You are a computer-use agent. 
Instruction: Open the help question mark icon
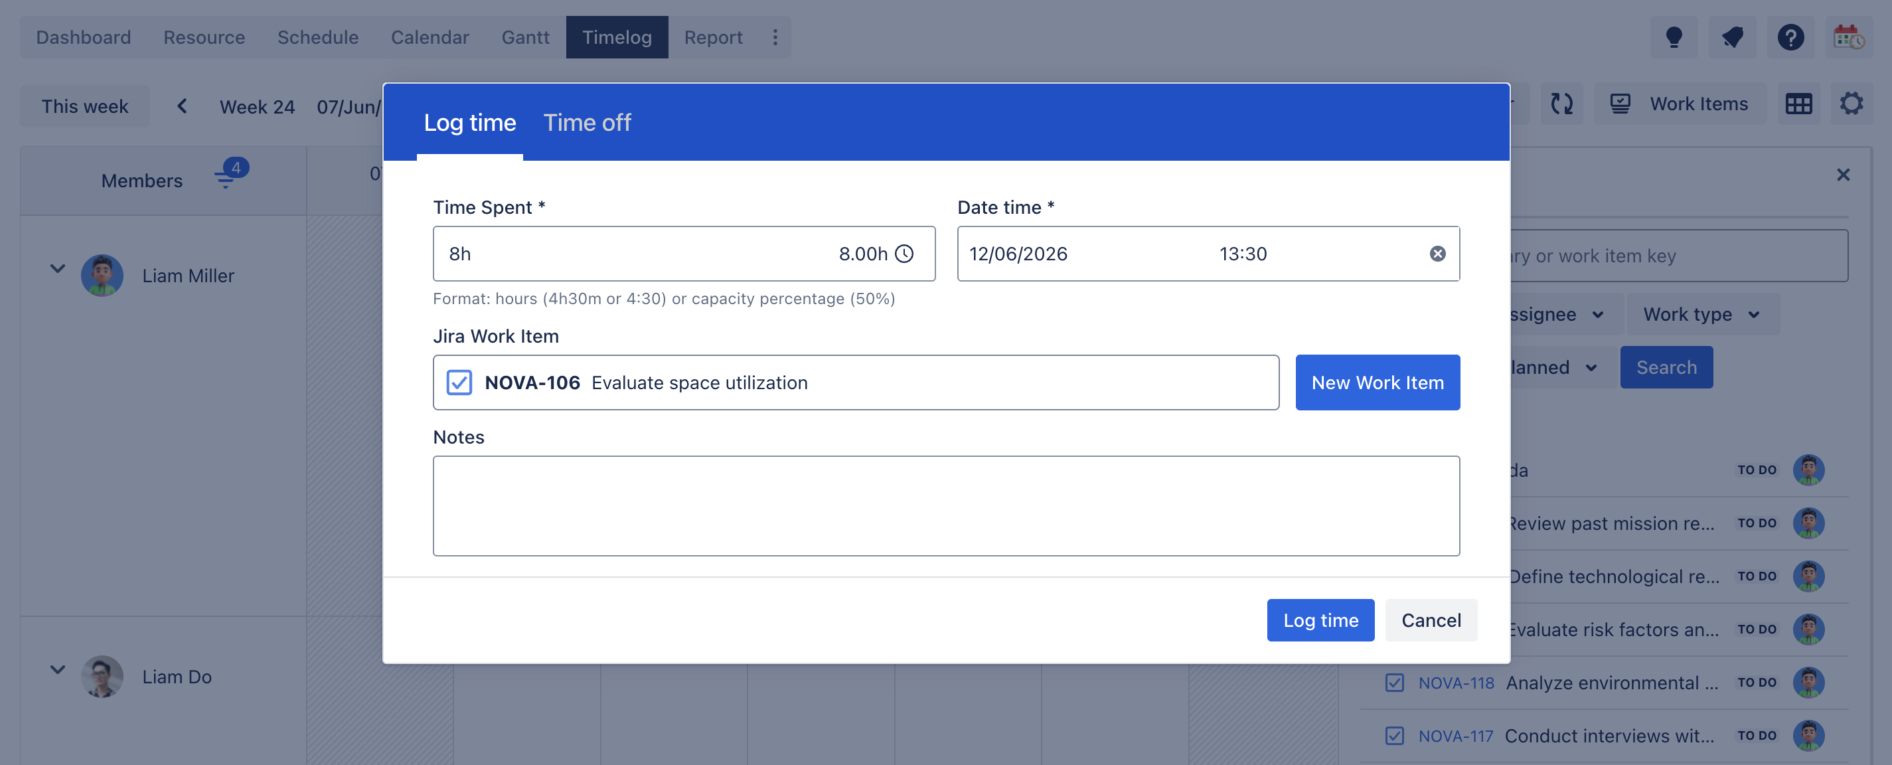coord(1790,37)
